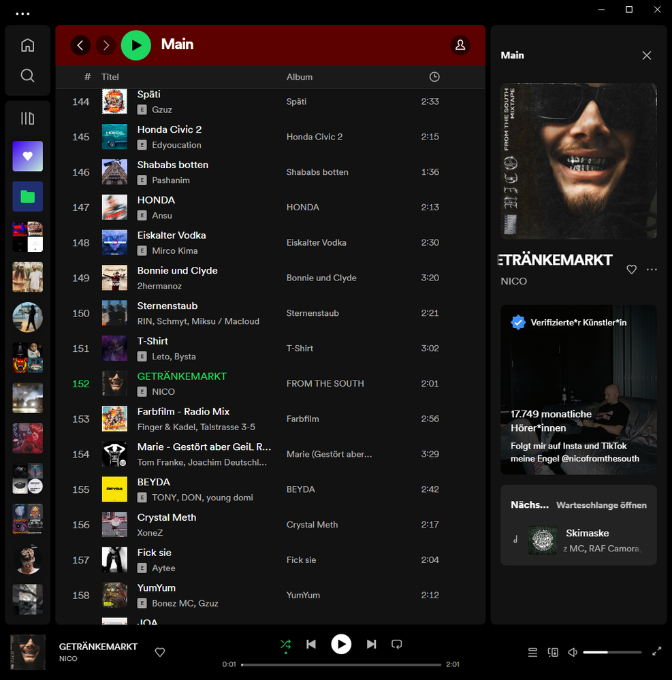Open the Liked Songs heart tile
Image resolution: width=672 pixels, height=680 pixels.
click(28, 156)
